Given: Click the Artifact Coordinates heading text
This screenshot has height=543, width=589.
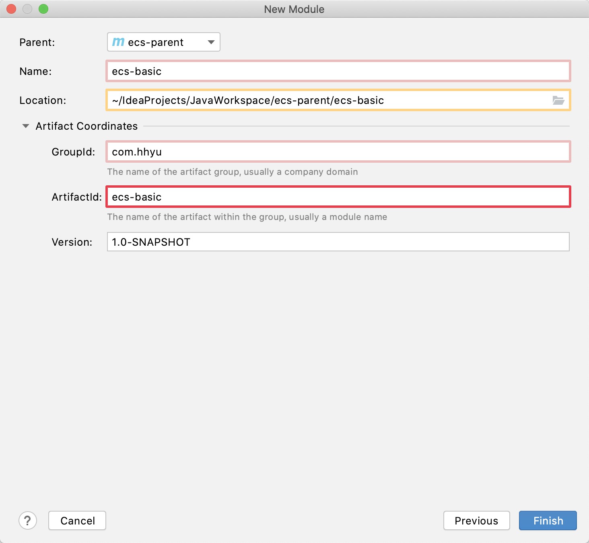Looking at the screenshot, I should pyautogui.click(x=86, y=126).
